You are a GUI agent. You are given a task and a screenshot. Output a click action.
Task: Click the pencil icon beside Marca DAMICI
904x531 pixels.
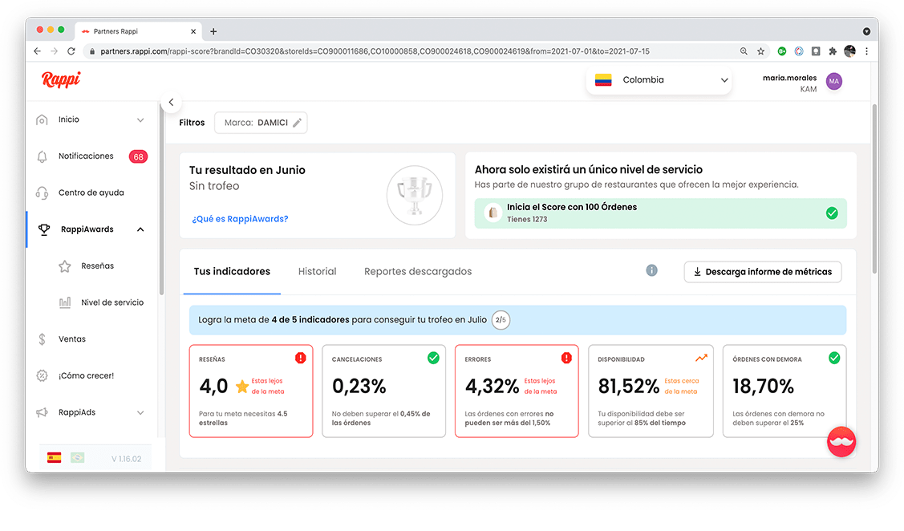(x=297, y=123)
